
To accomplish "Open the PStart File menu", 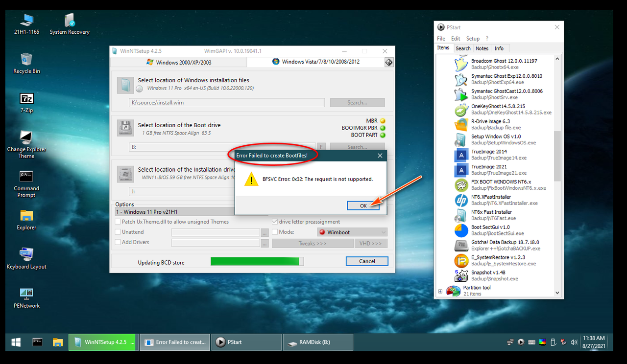I will (x=441, y=38).
